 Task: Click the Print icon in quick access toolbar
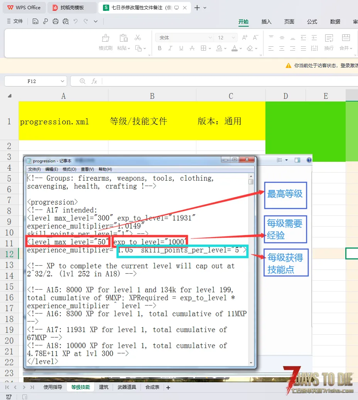(x=56, y=22)
